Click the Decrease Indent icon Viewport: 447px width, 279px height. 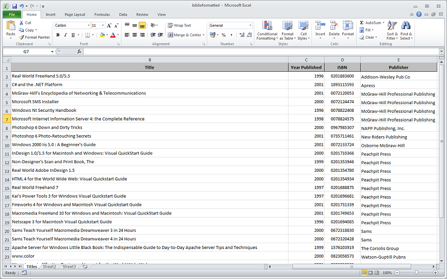tap(153, 35)
